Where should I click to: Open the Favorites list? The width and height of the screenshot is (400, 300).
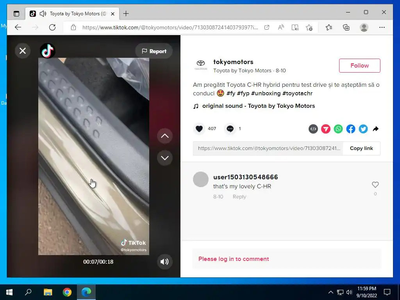[x=329, y=27]
